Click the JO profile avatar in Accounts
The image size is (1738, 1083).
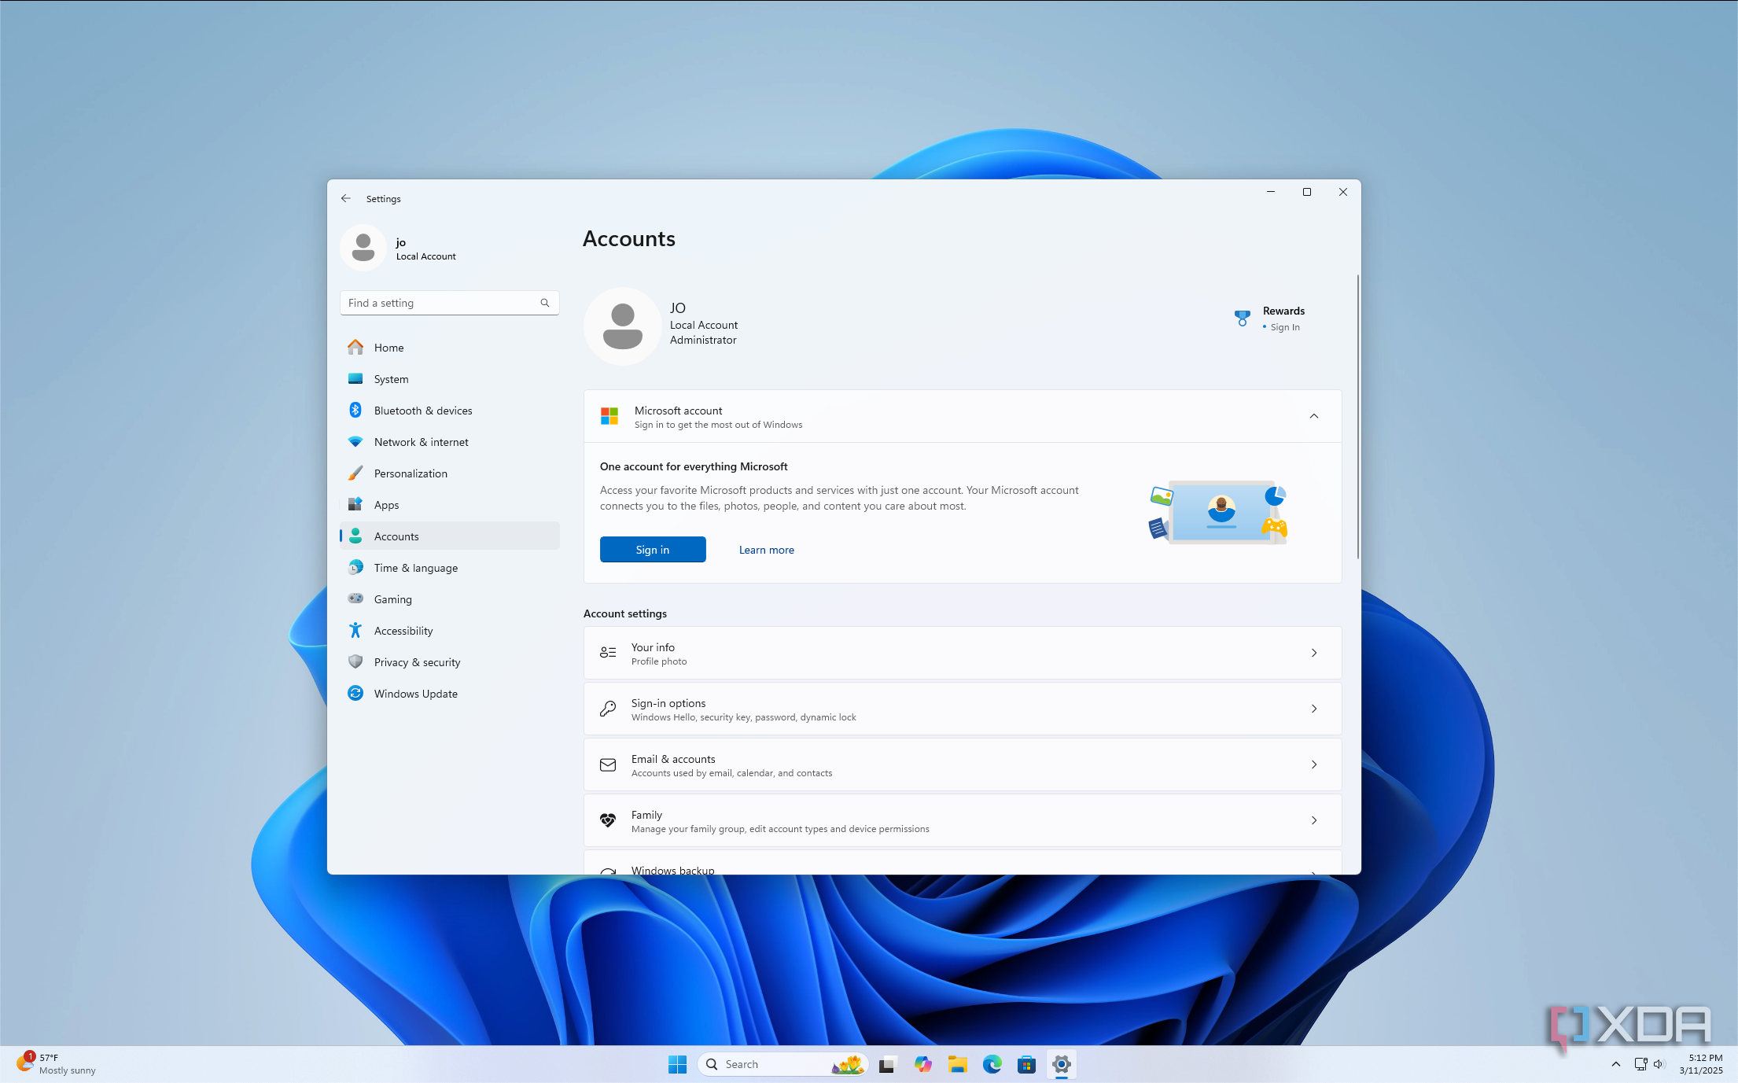pos(623,326)
